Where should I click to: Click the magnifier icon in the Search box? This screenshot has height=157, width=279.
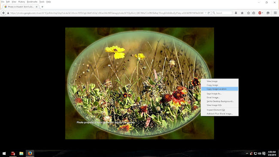tap(214, 13)
